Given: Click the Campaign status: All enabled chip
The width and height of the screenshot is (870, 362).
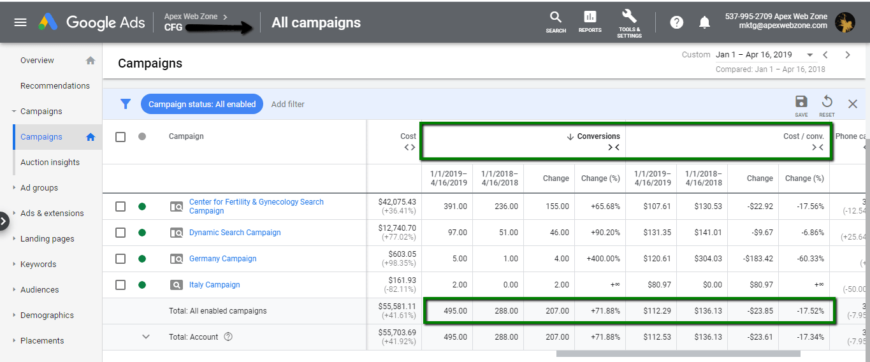Looking at the screenshot, I should [x=201, y=104].
